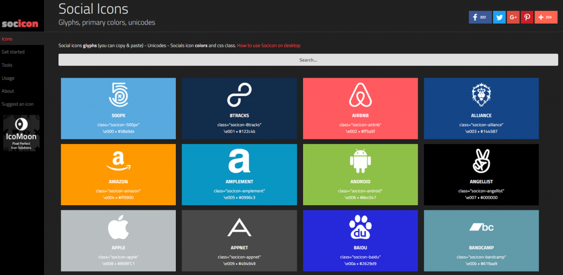The height and width of the screenshot is (275, 563).
Task: Share on Facebook button
Action: tap(480, 17)
